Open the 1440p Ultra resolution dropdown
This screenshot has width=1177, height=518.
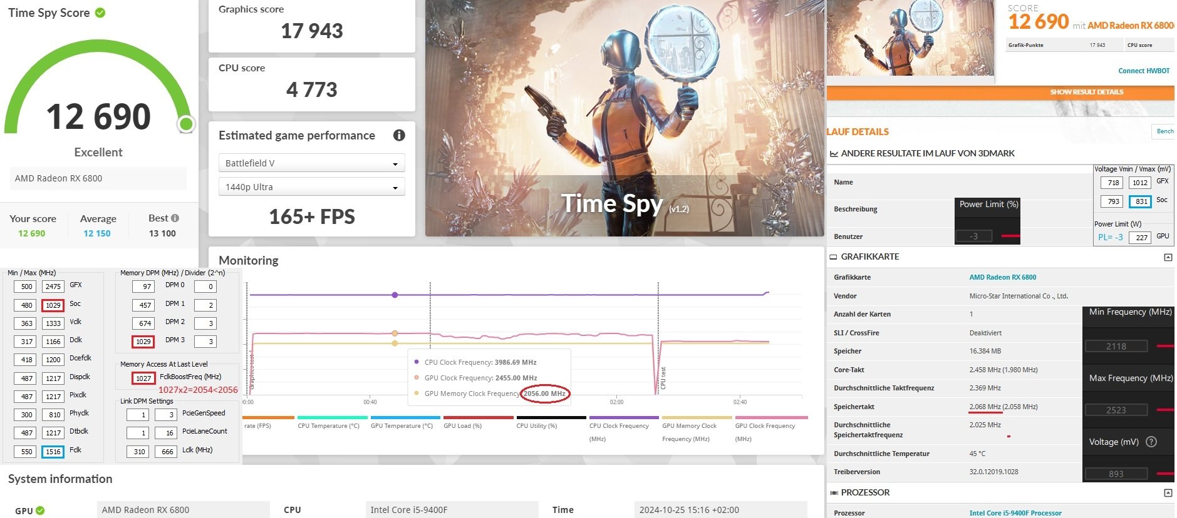[x=311, y=187]
